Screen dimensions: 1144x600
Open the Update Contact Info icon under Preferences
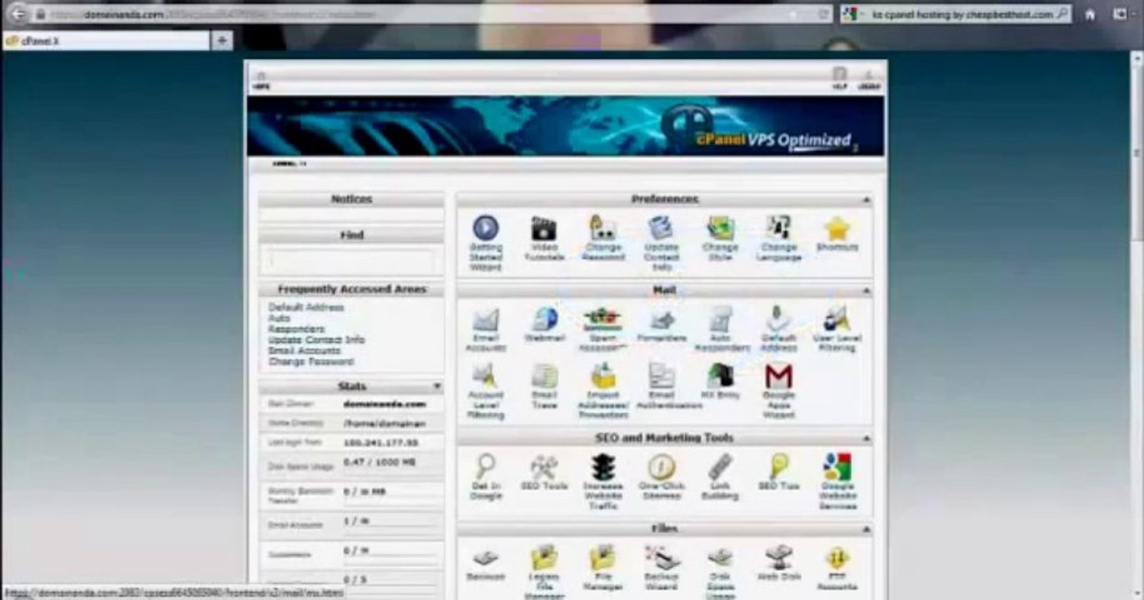tap(661, 227)
